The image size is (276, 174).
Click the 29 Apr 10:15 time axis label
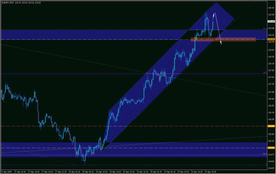(183, 172)
